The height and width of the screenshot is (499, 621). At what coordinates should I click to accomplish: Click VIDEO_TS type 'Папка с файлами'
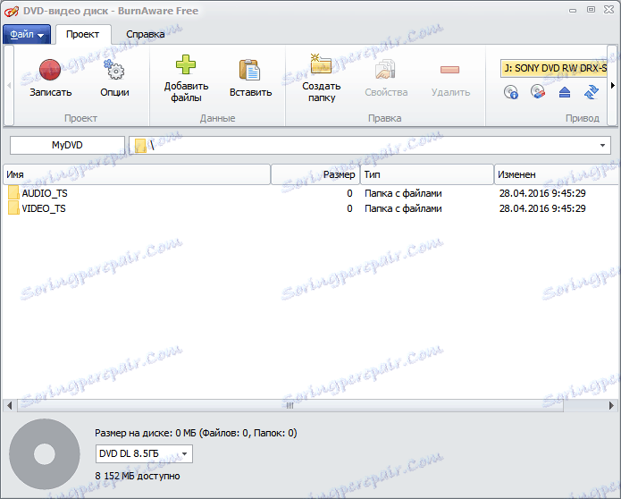tap(403, 208)
